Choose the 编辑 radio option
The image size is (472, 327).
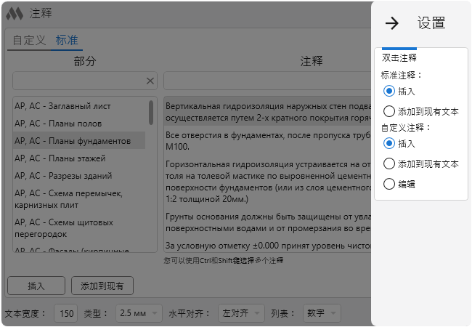(389, 185)
